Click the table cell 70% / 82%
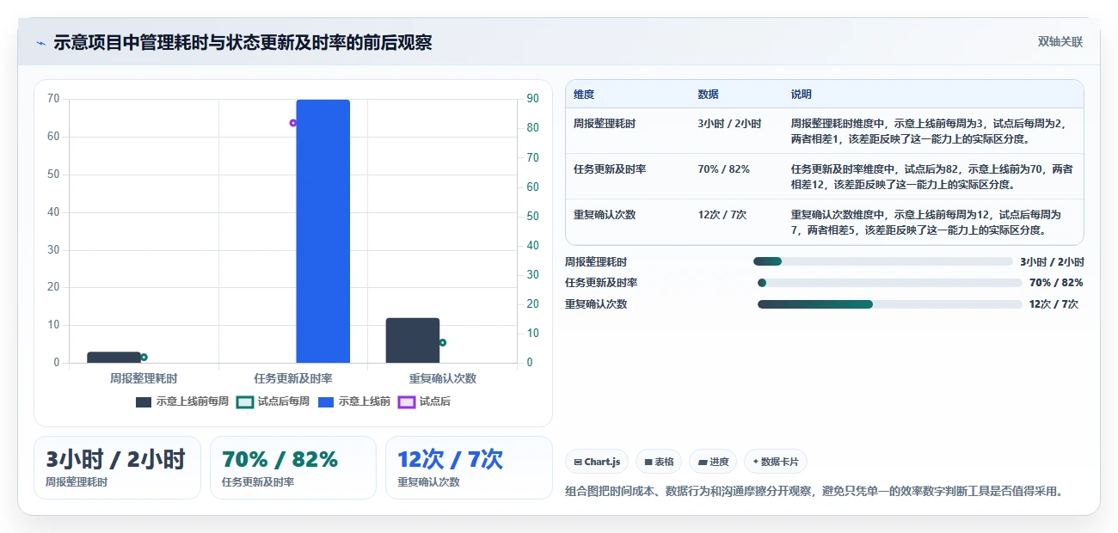1118x533 pixels. (x=724, y=169)
